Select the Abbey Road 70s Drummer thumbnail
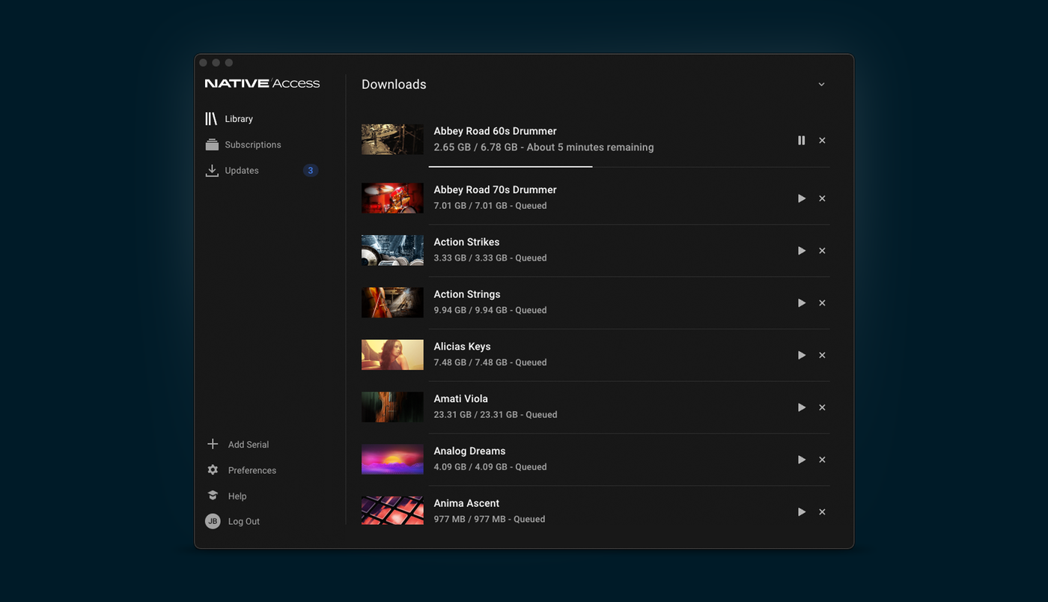 pyautogui.click(x=392, y=198)
